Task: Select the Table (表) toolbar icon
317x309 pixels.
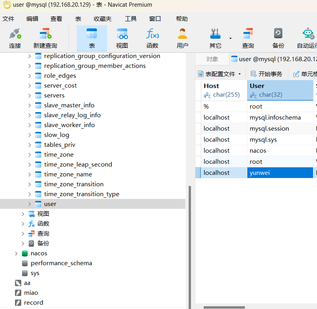Action: [x=92, y=39]
